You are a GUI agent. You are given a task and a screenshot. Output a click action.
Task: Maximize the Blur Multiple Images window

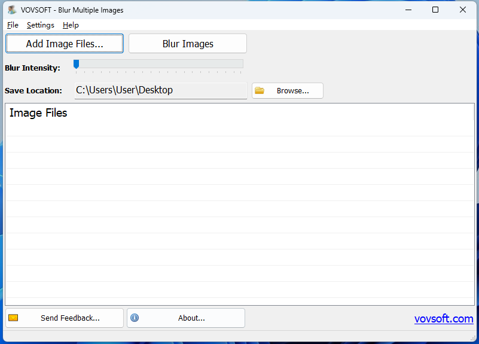(435, 10)
